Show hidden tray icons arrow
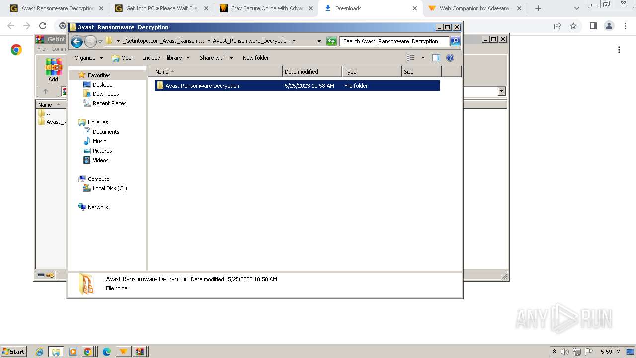Image resolution: width=636 pixels, height=358 pixels. (x=555, y=352)
